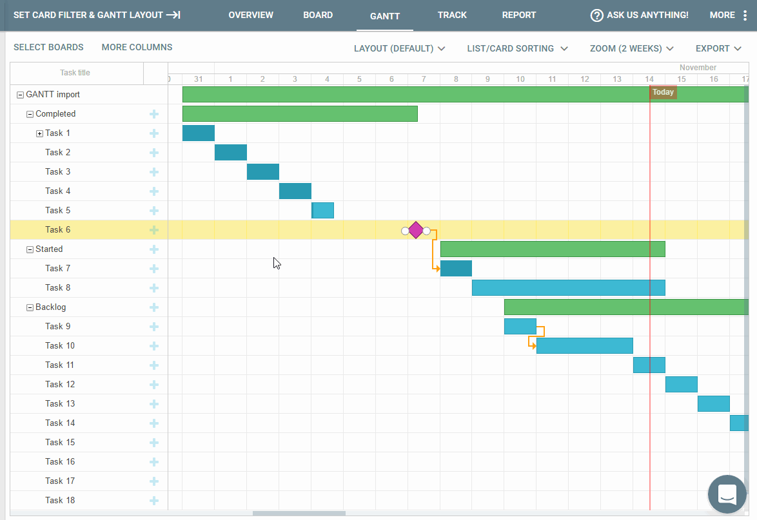The image size is (757, 520).
Task: Click the plus icon next to Task 2
Action: coord(153,152)
